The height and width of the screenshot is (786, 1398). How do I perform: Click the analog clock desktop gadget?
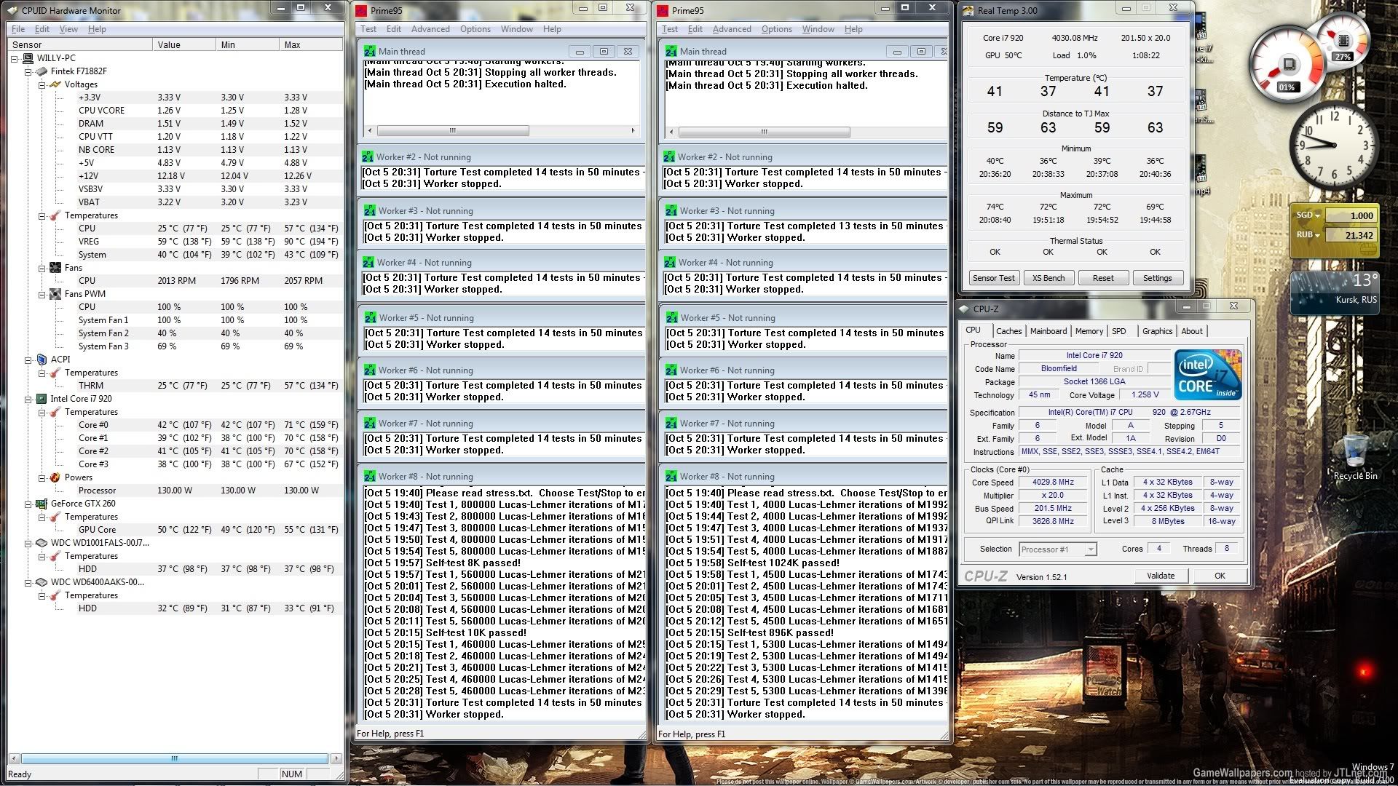(x=1334, y=145)
